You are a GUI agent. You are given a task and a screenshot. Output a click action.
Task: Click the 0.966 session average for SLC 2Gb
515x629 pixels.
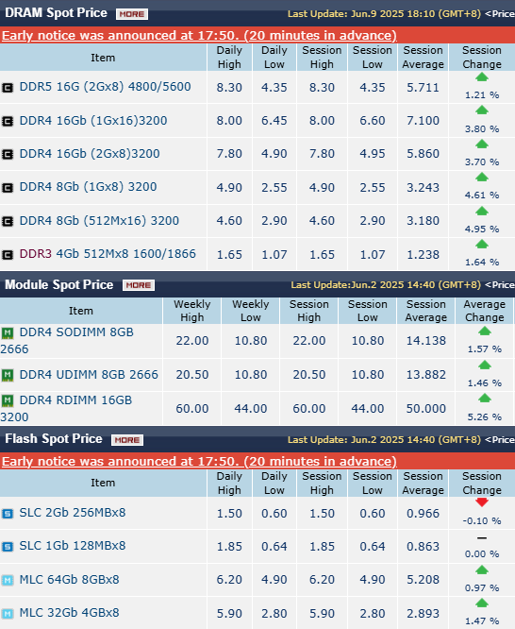(x=423, y=514)
